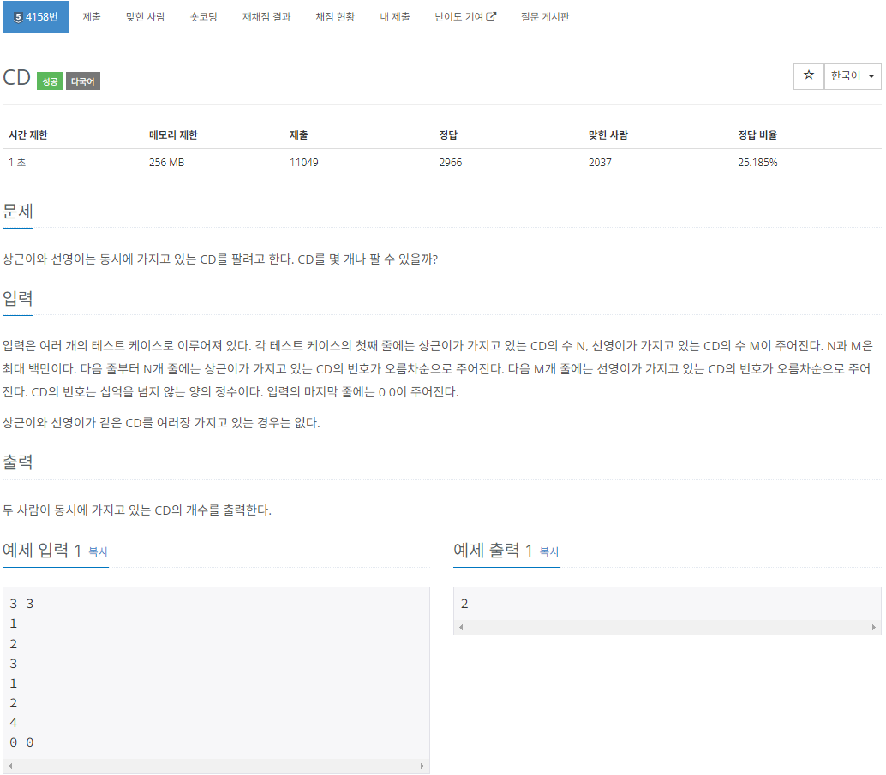
Task: Click the 성공 status badge
Action: (49, 80)
